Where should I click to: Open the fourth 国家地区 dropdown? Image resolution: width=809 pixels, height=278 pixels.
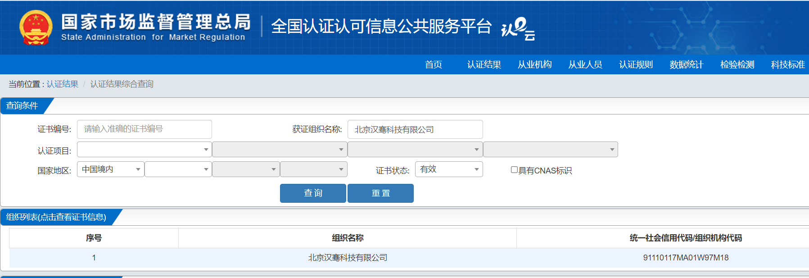(314, 169)
